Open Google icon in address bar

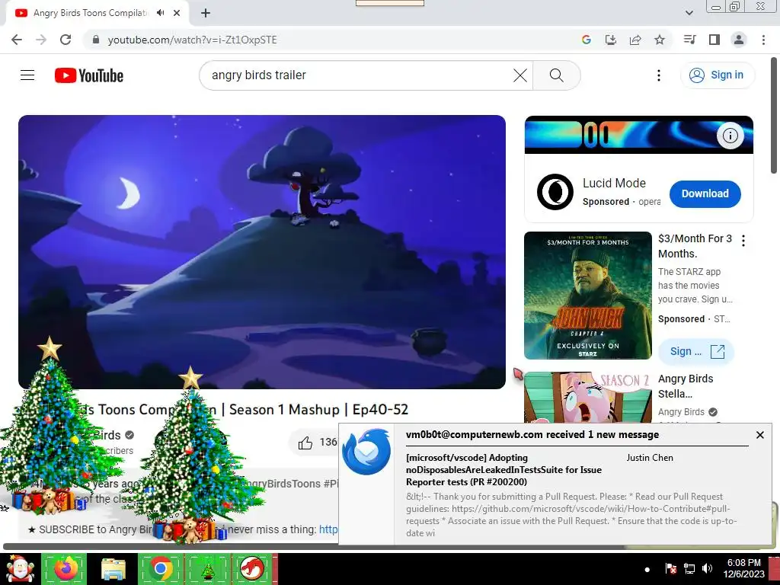(x=587, y=40)
